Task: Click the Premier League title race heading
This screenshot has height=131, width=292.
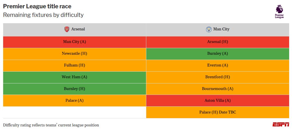Action: [37, 6]
